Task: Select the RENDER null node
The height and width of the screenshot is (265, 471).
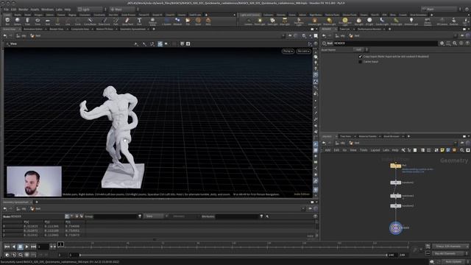Action: coord(396,228)
